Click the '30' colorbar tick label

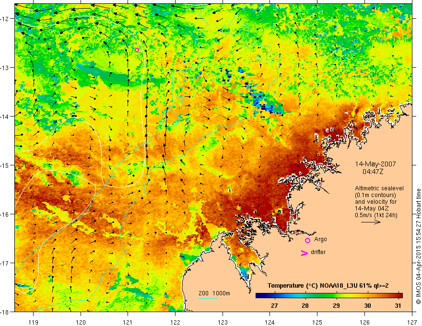click(367, 305)
